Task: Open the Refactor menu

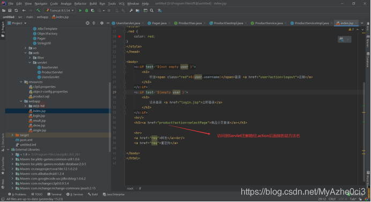Action: pyautogui.click(x=80, y=4)
